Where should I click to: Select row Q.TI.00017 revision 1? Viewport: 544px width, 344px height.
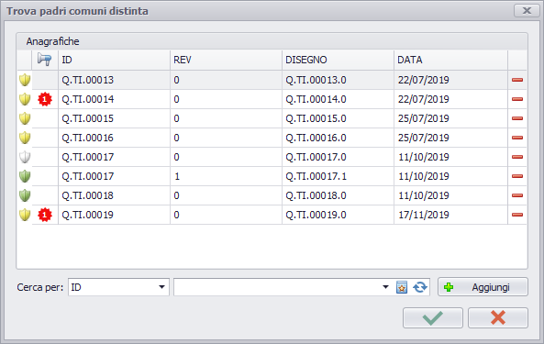click(x=272, y=176)
